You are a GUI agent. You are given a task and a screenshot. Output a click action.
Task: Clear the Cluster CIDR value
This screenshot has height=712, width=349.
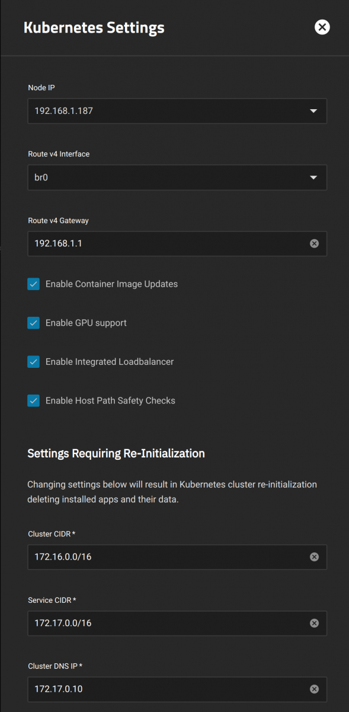click(x=315, y=557)
